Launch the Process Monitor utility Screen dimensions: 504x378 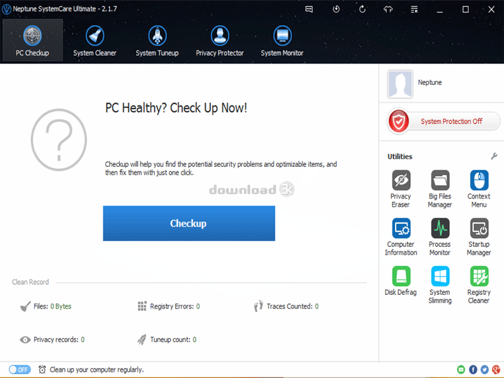point(440,237)
